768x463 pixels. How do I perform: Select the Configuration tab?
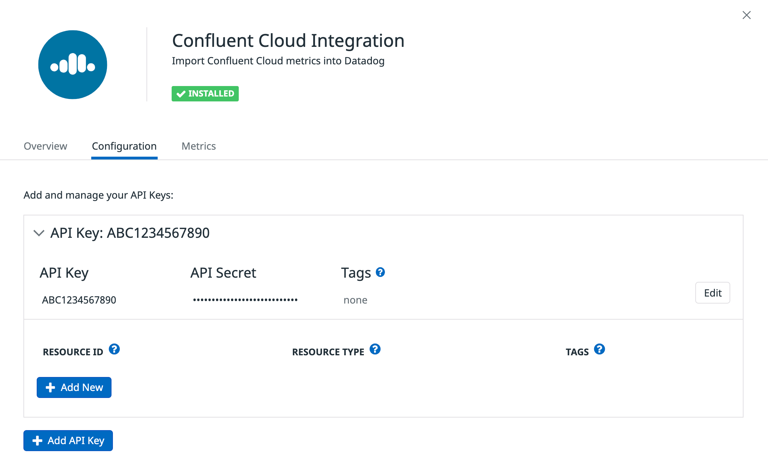coord(124,146)
